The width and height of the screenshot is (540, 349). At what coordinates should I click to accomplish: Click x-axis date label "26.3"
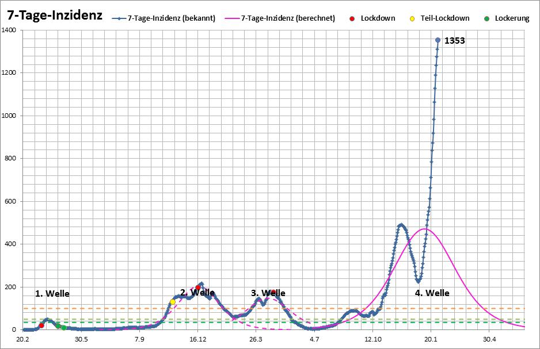256,339
